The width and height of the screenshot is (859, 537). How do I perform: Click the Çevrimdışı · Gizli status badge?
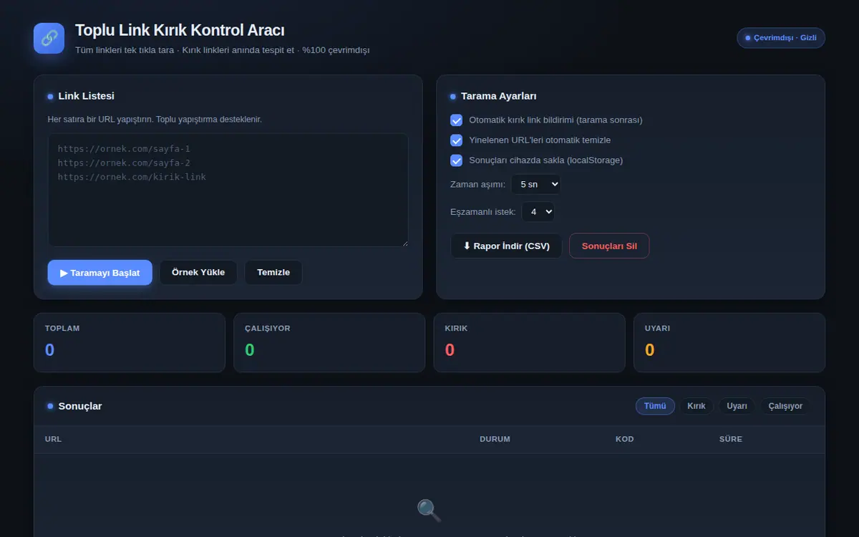[x=781, y=38]
